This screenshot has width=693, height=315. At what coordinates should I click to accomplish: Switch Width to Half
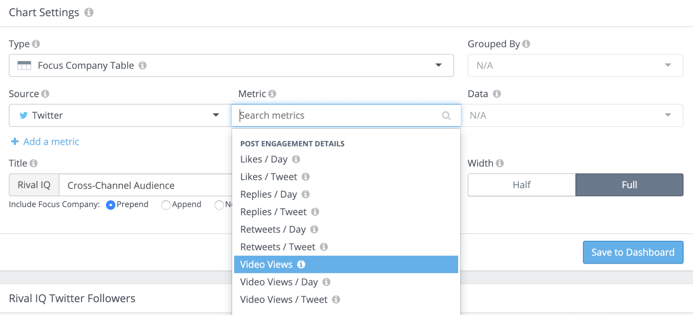click(521, 185)
